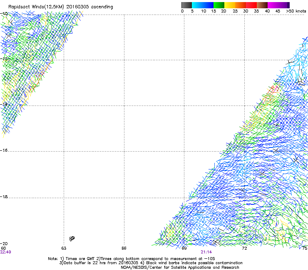The image size is (308, 270).
Task: Click the ">50 knots" legend label
Action: [296, 11]
